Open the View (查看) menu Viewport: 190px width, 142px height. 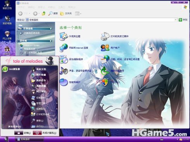click(x=41, y=7)
